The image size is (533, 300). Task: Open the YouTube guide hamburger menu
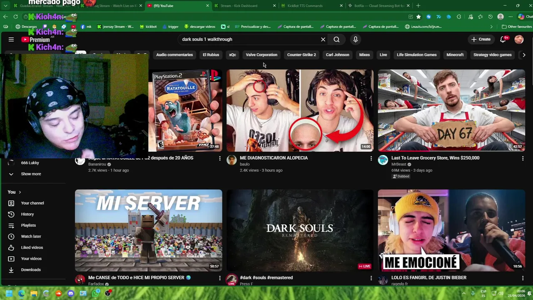tap(11, 39)
